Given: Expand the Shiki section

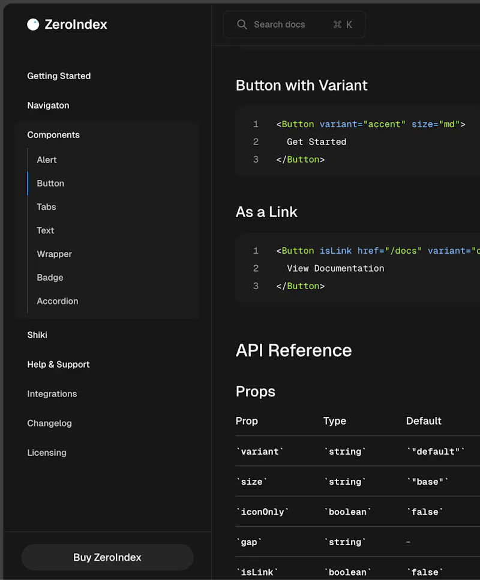Looking at the screenshot, I should tap(37, 335).
